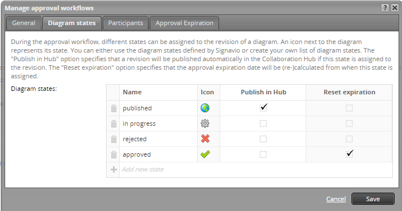Screen dimensions: 402x211
Task: Delete the published state via trash icon
Action: pyautogui.click(x=114, y=108)
